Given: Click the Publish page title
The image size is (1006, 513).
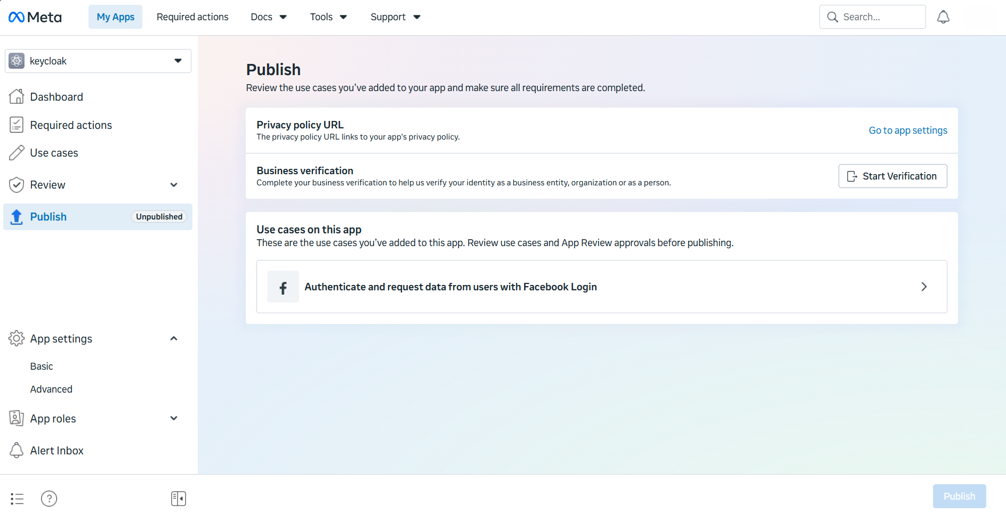Looking at the screenshot, I should click(x=273, y=69).
